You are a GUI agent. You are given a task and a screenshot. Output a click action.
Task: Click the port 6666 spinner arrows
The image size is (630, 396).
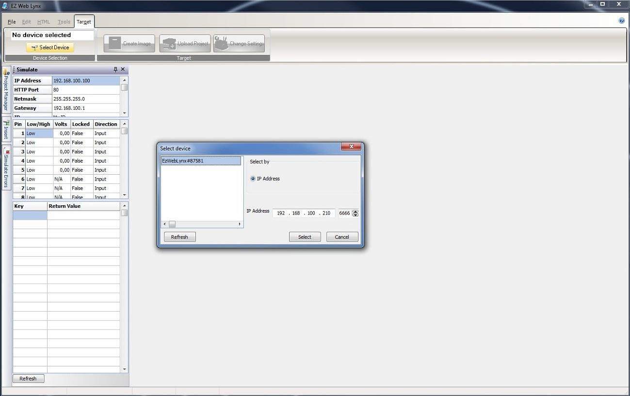coord(355,213)
